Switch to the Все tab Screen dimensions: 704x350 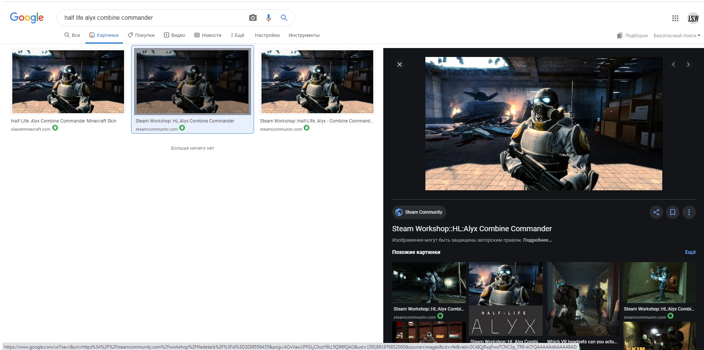72,35
